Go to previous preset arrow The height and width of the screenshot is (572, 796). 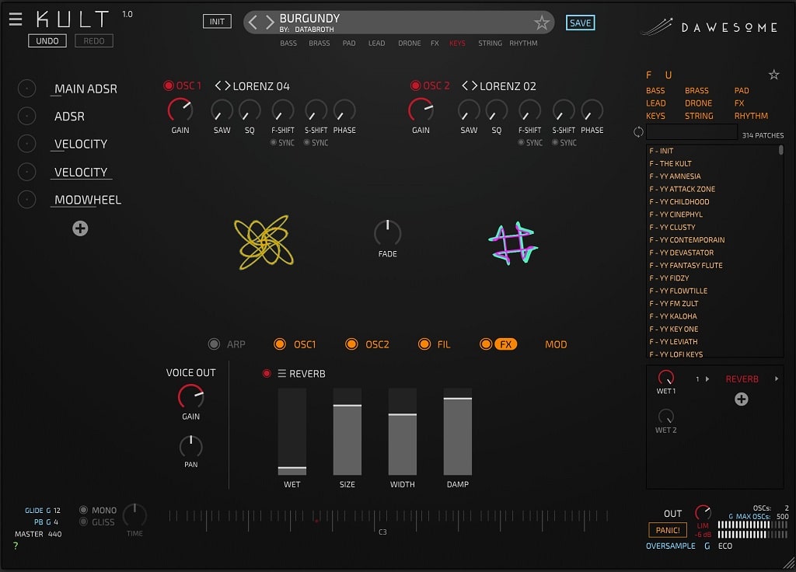[x=253, y=22]
